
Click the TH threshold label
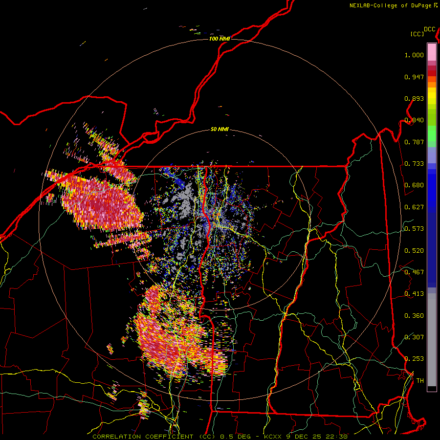tap(420, 381)
